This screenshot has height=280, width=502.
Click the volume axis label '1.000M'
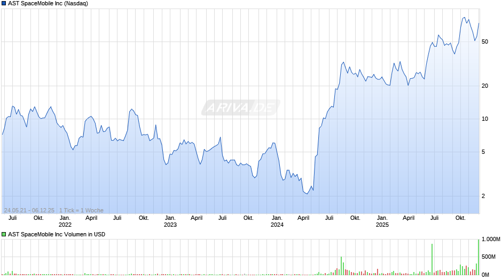(491, 239)
